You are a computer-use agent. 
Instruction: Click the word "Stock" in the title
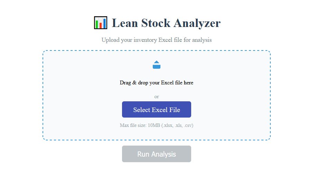[x=156, y=23]
